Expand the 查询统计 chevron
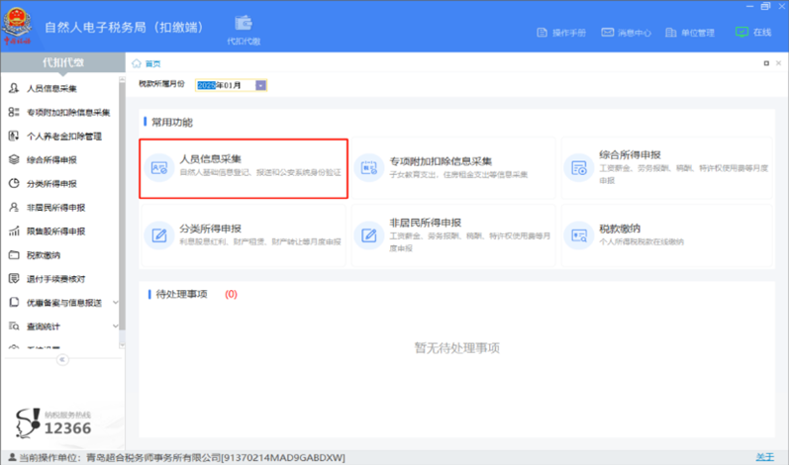The width and height of the screenshot is (789, 465). click(x=115, y=325)
